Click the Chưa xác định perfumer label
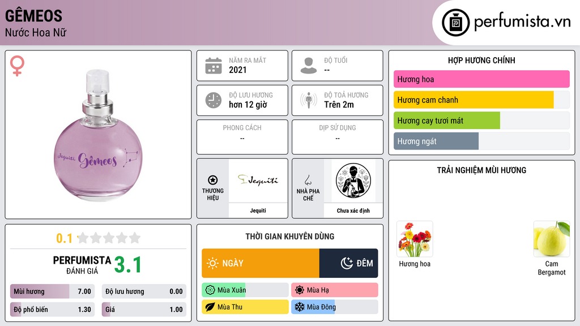Image resolution: width=580 pixels, height=326 pixels. (x=353, y=211)
